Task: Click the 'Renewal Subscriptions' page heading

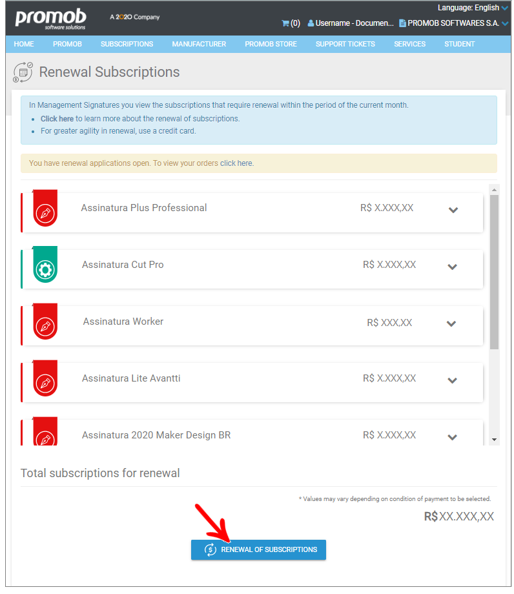Action: point(110,72)
